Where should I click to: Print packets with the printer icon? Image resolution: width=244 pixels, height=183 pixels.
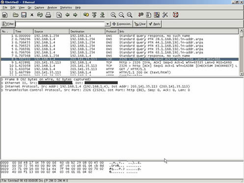48,15
